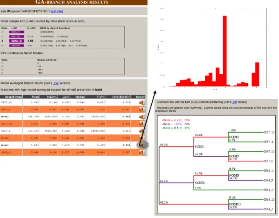Screen dimensions: 279x218
Task: Open density plot icon for Node5 row
Action: tap(142, 138)
